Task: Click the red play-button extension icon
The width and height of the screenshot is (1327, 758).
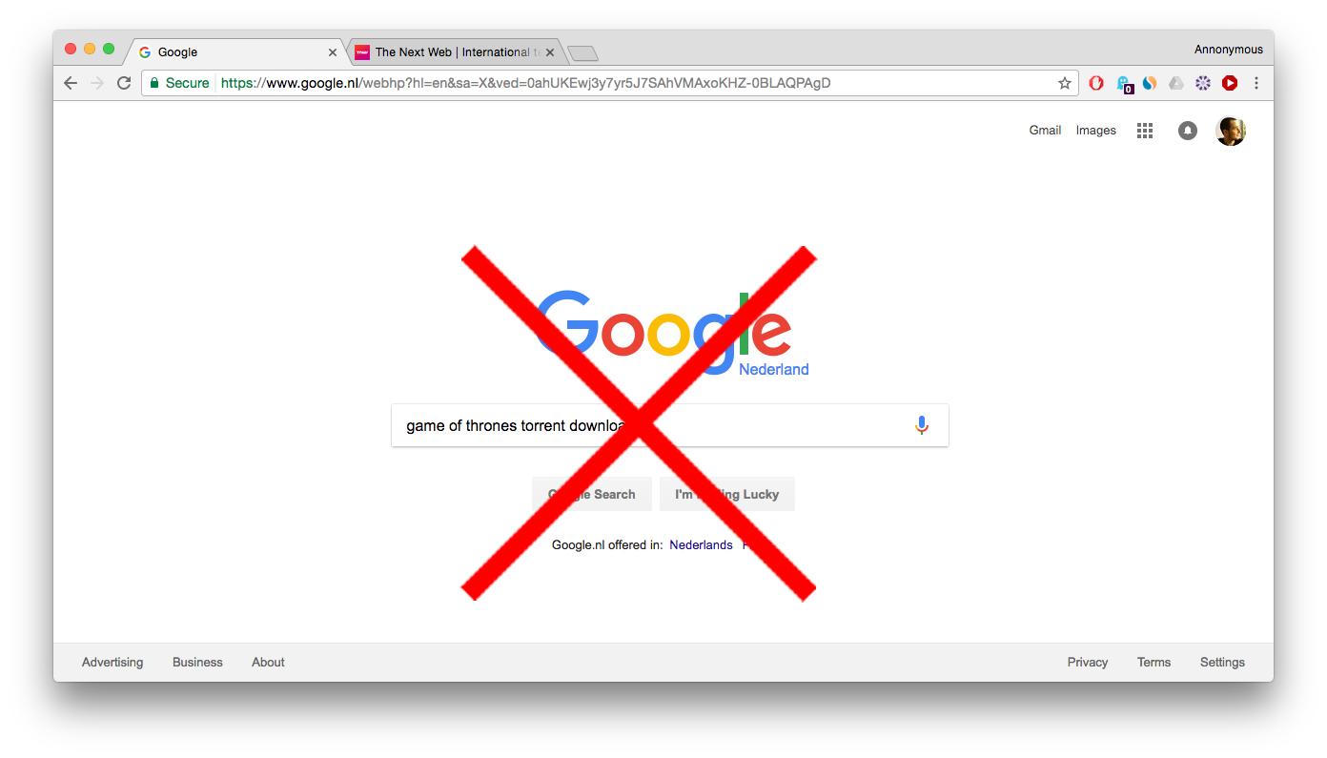Action: coord(1230,83)
